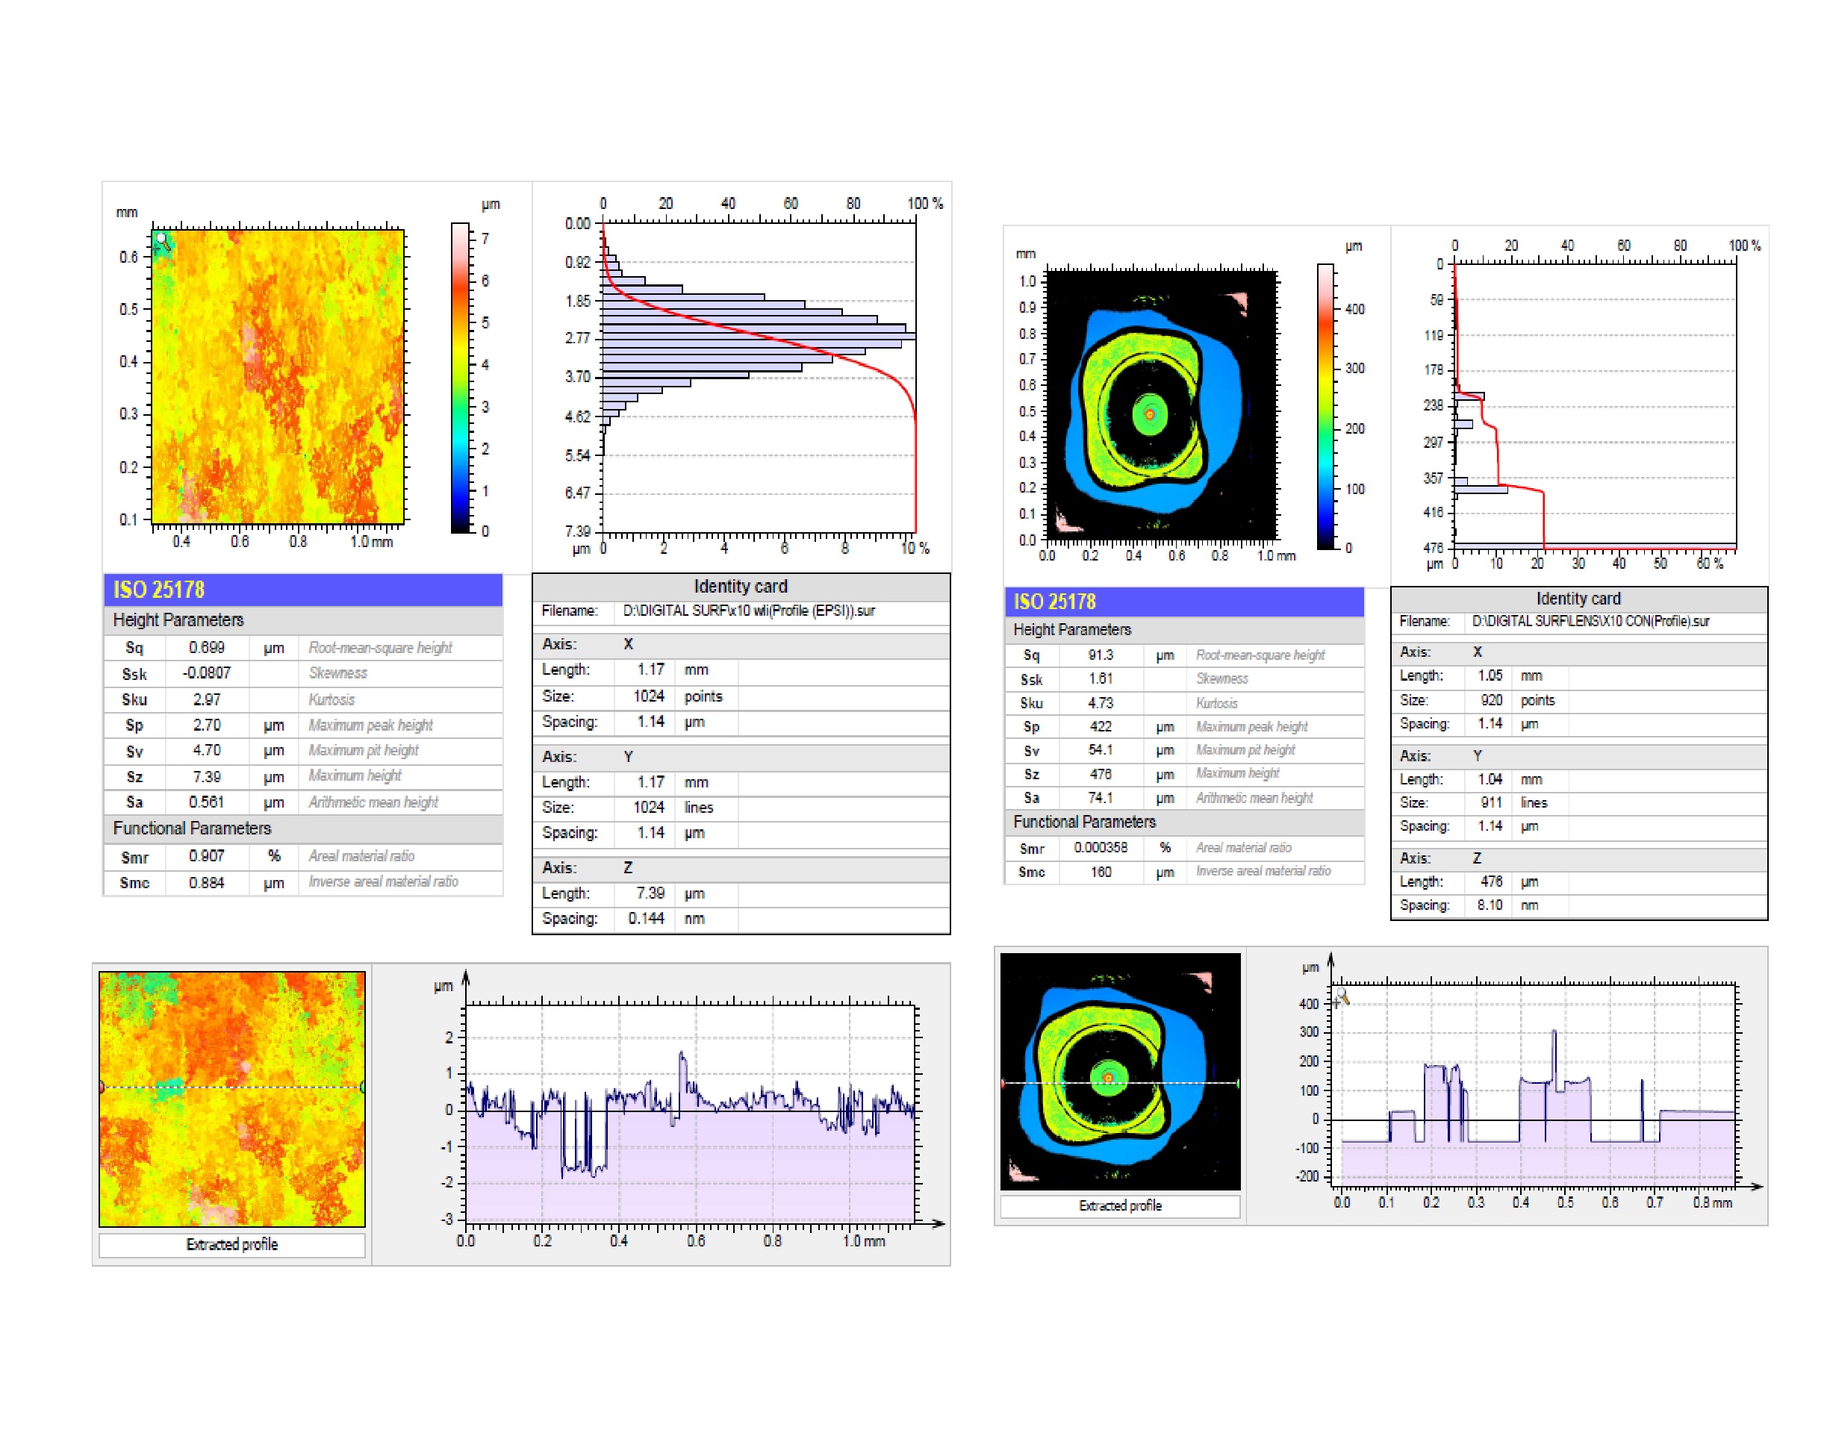Select the X10 CON(Profile).sur filename field
The height and width of the screenshot is (1442, 1827).
pos(1590,622)
